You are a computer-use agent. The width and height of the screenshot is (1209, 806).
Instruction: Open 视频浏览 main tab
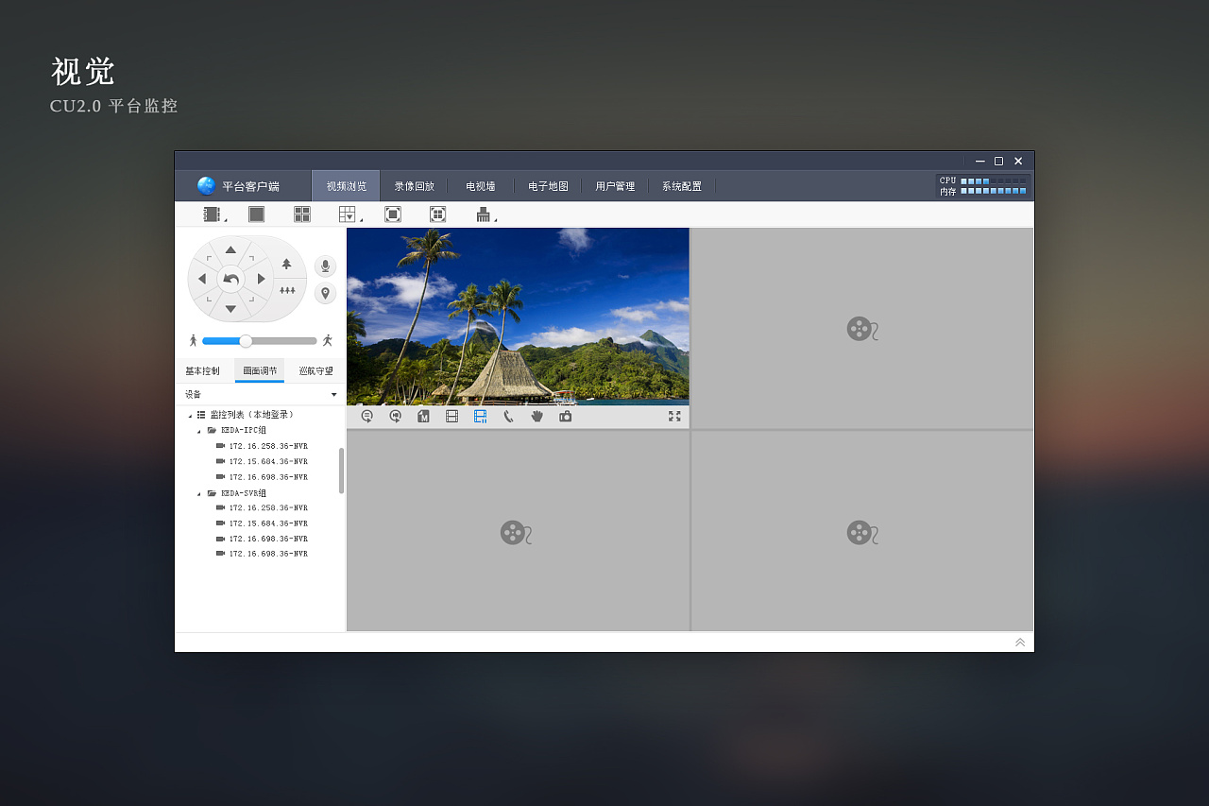click(x=346, y=186)
